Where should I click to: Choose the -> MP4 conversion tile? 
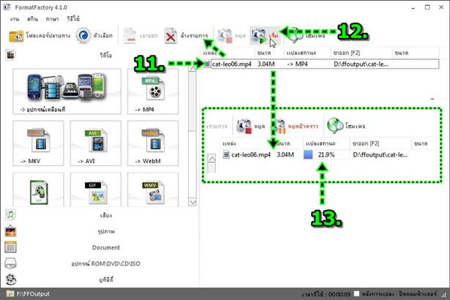pyautogui.click(x=153, y=91)
